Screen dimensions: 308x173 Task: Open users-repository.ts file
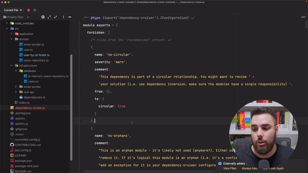36,61
